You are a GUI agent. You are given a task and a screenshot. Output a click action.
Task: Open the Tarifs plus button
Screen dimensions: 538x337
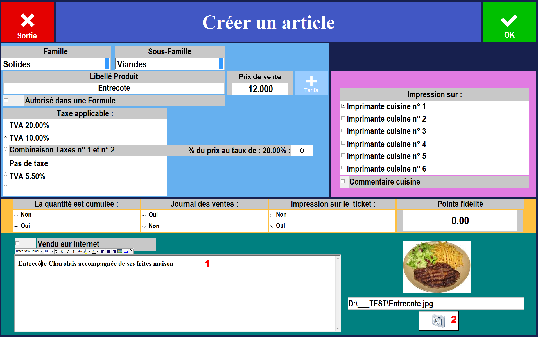coord(311,83)
